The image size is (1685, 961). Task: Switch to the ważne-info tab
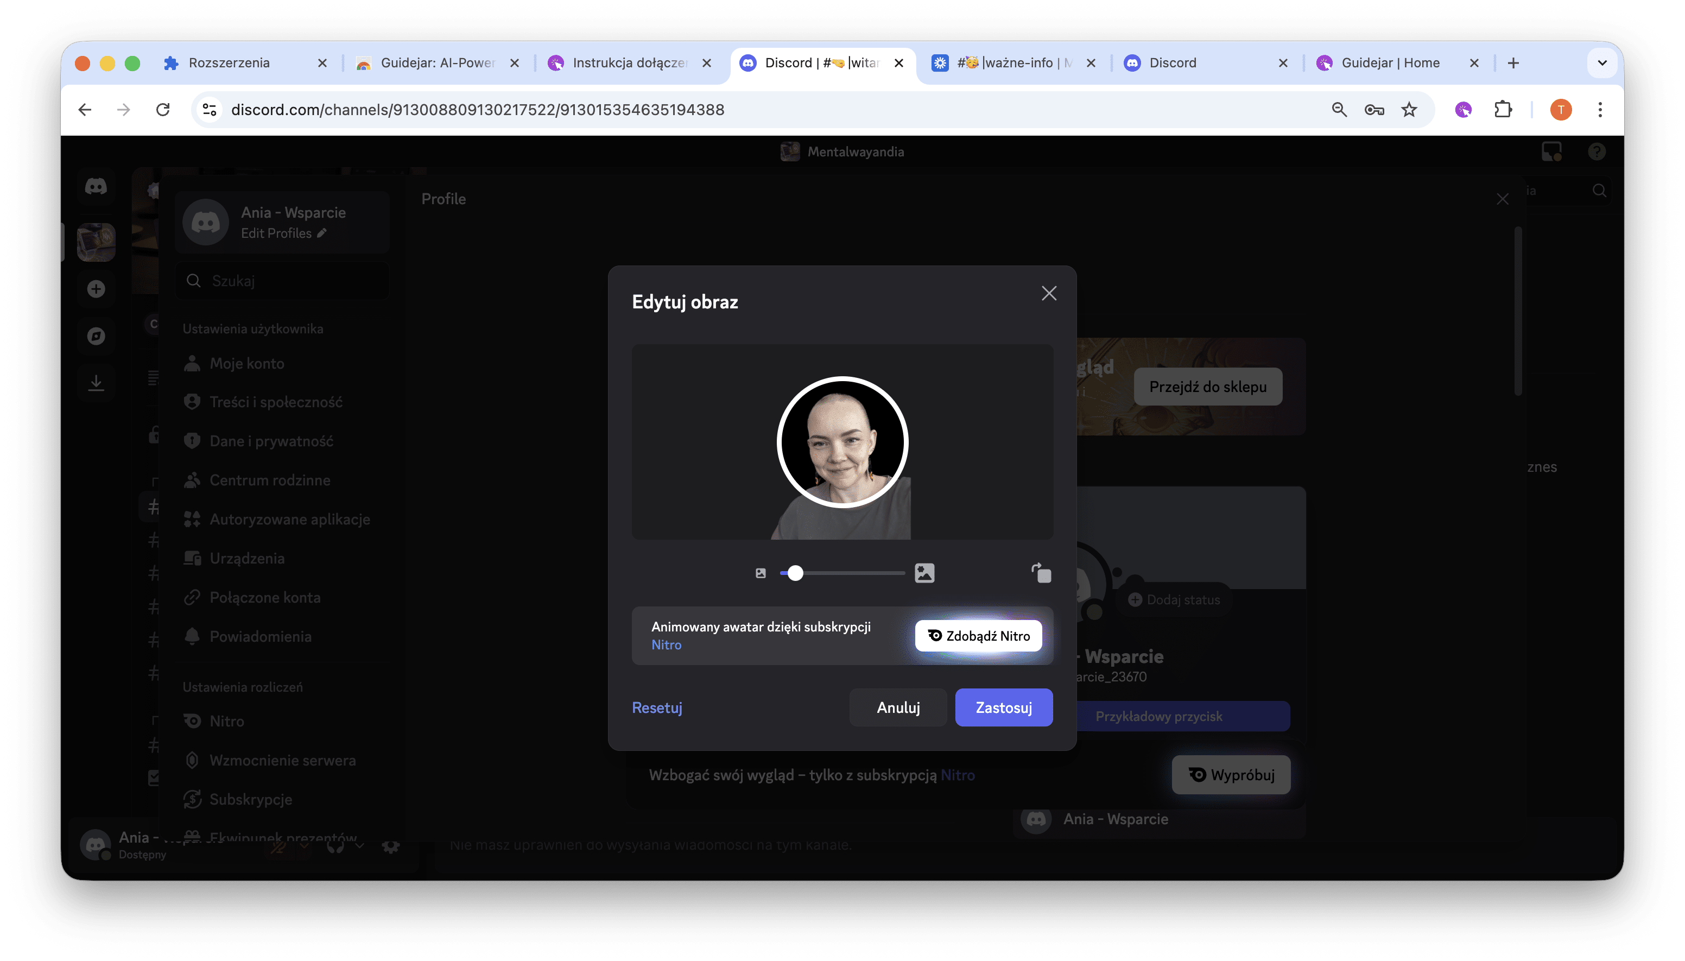click(x=1015, y=62)
